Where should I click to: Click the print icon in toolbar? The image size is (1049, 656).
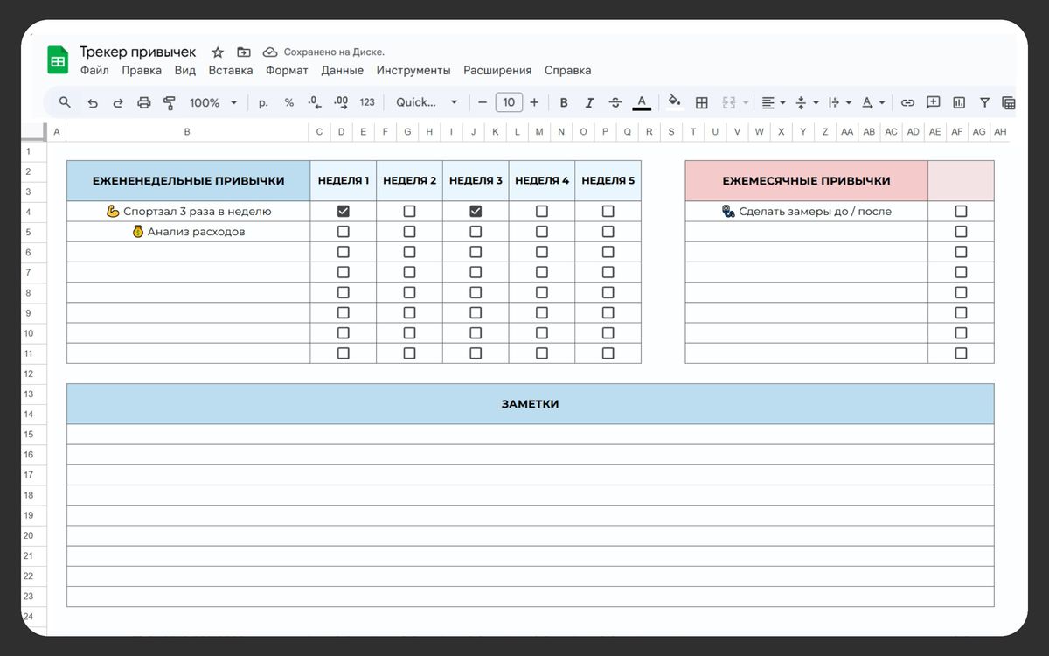click(x=144, y=103)
